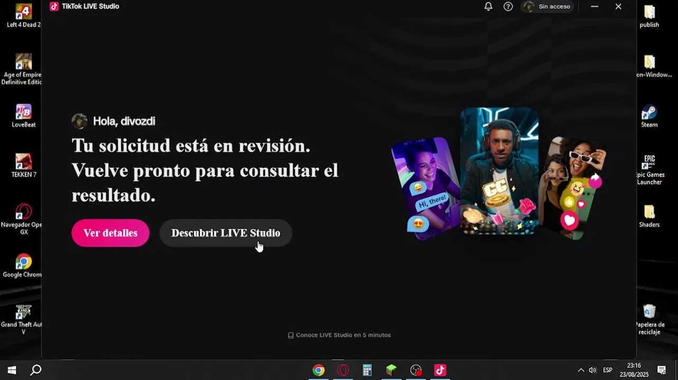This screenshot has height=380, width=678.
Task: Select the TEKKEN 7 desktop icon
Action: pyautogui.click(x=23, y=165)
